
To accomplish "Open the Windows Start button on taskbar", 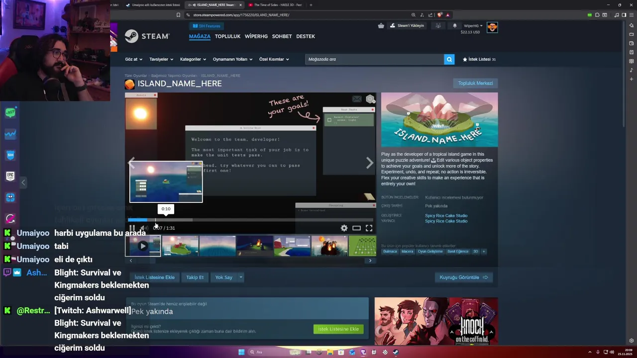I will [x=241, y=352].
